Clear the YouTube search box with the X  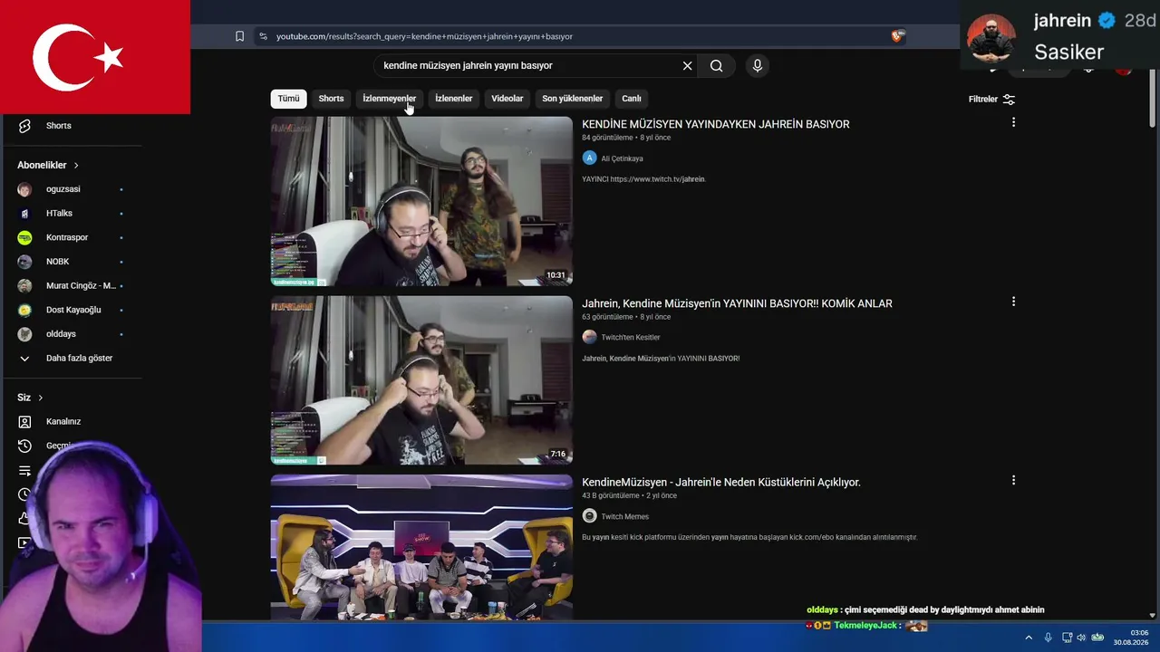click(x=687, y=65)
